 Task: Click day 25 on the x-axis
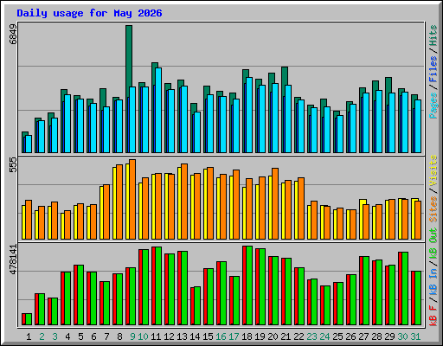click(x=337, y=336)
